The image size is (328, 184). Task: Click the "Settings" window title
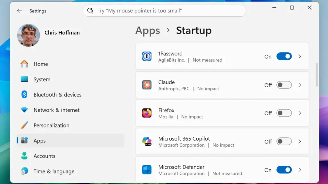point(38,11)
